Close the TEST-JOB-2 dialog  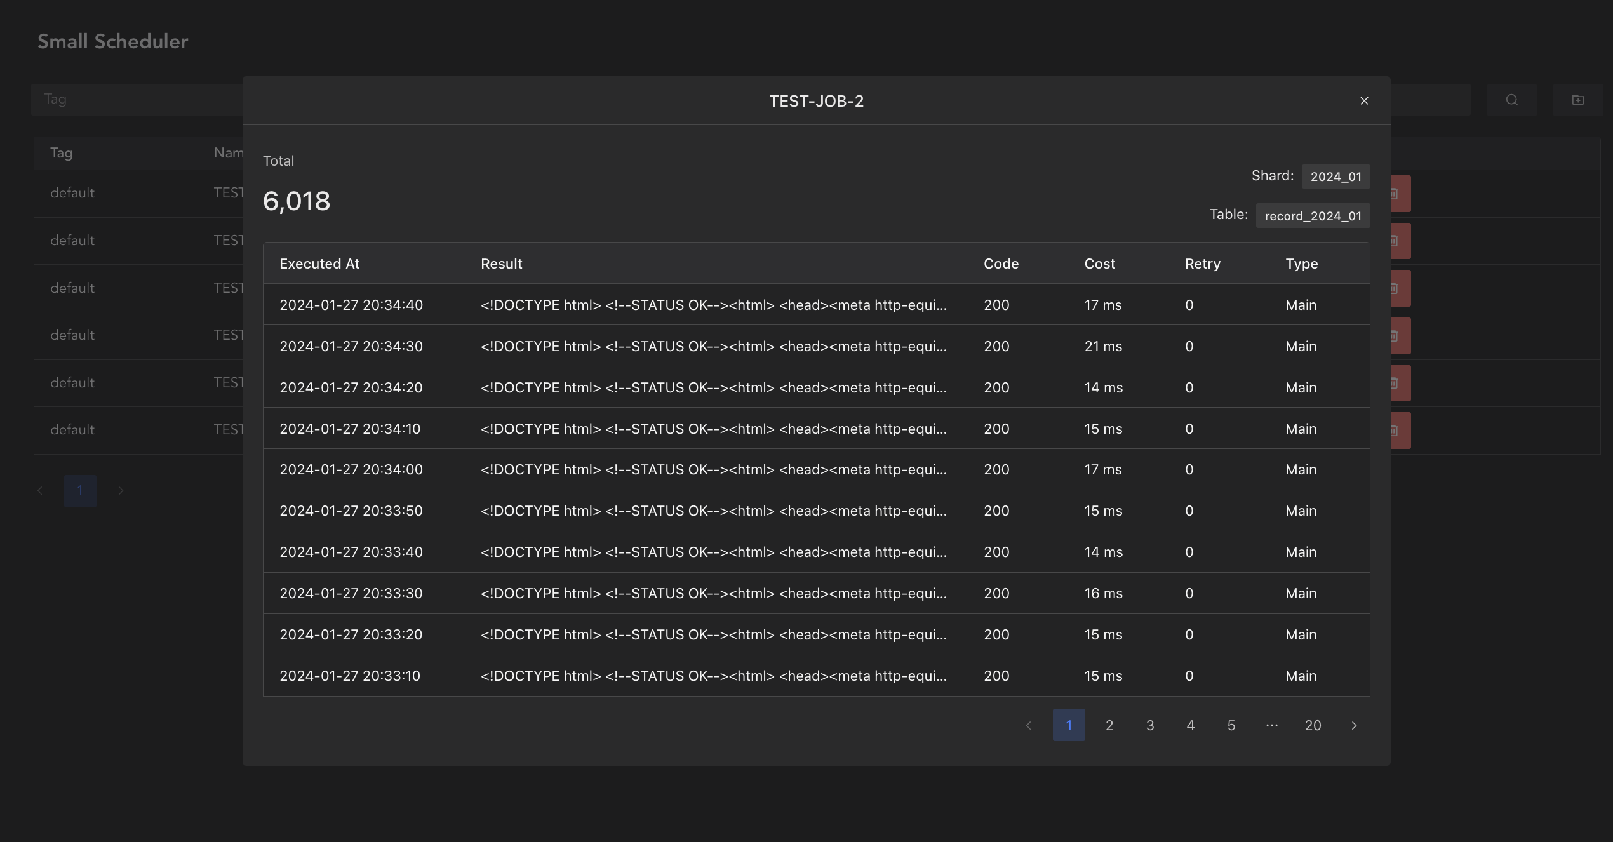click(1363, 101)
